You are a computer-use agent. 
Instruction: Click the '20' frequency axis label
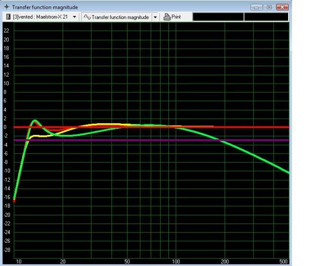point(63,262)
